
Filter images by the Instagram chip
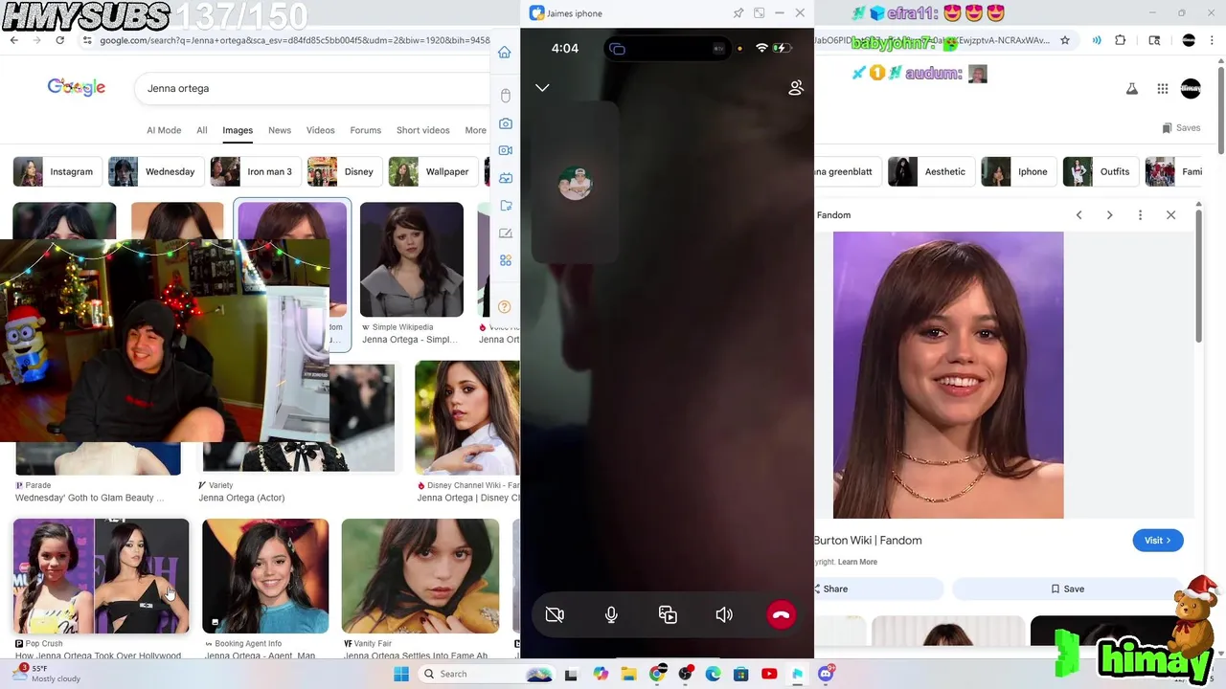(57, 171)
